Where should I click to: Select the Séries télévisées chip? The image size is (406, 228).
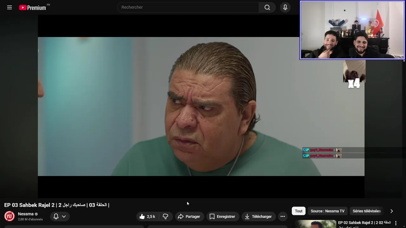click(x=367, y=211)
